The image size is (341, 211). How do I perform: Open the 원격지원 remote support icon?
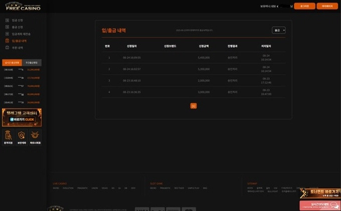pos(8,135)
